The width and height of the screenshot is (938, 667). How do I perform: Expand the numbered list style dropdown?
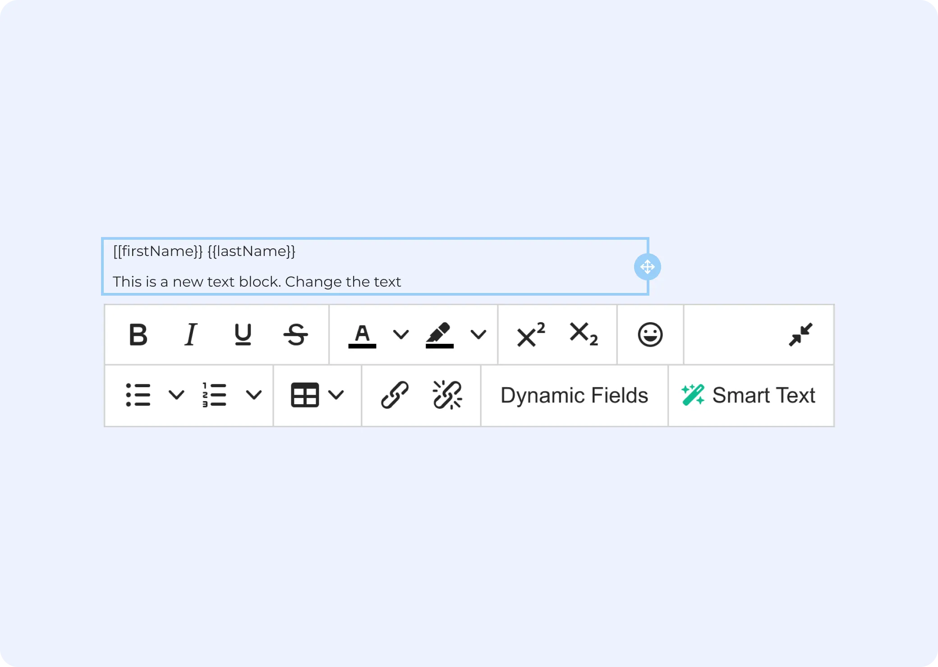pos(254,395)
